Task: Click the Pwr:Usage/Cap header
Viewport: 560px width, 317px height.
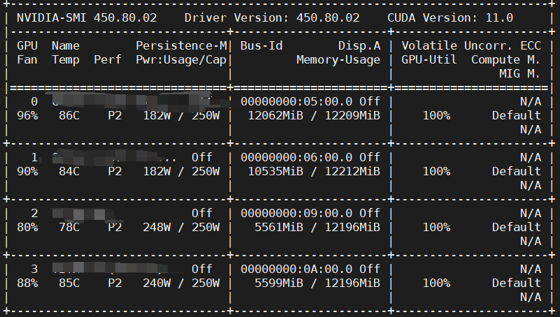Action: click(181, 60)
